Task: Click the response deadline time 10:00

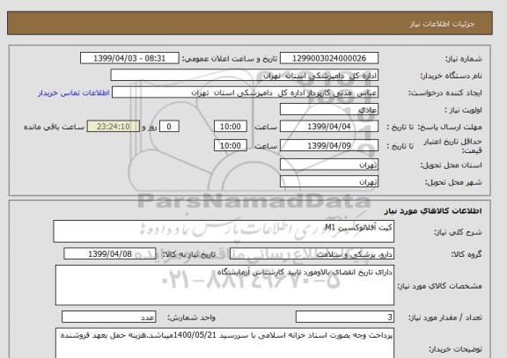Action: (x=231, y=127)
